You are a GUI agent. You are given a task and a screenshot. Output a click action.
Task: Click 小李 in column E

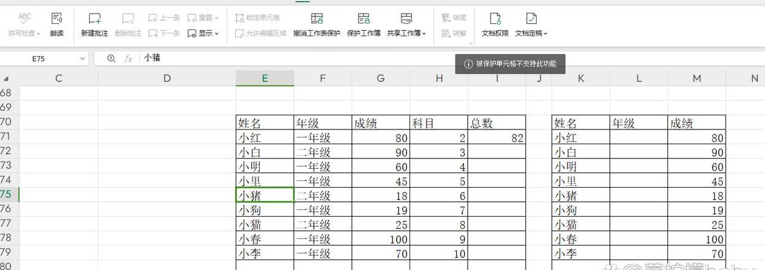point(265,252)
